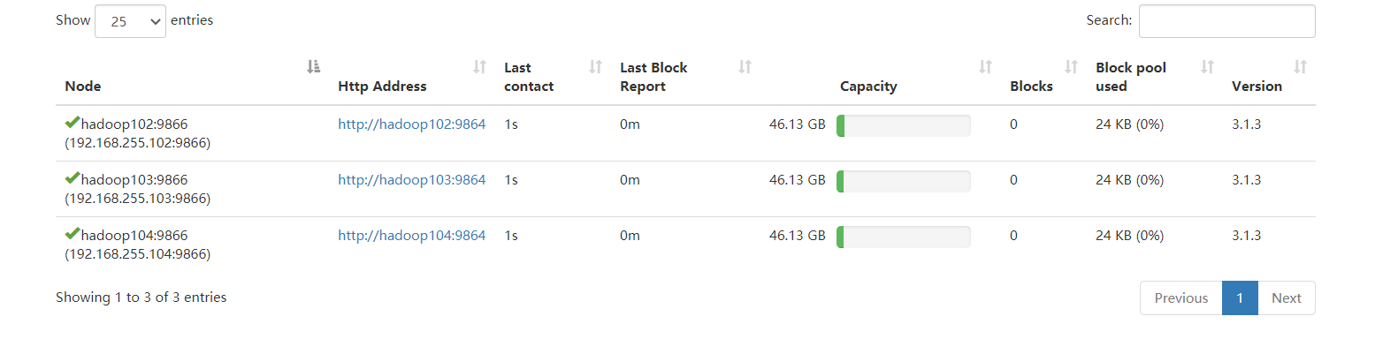
Task: Click green checkmark beside hadoop103:9866
Action: [x=73, y=178]
